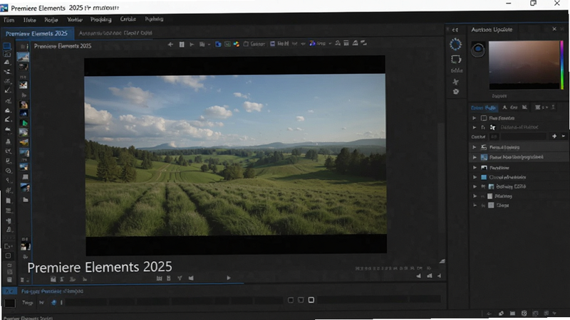Click the multicolored circles icon in preview toolbar
The width and height of the screenshot is (570, 320).
pyautogui.click(x=237, y=44)
